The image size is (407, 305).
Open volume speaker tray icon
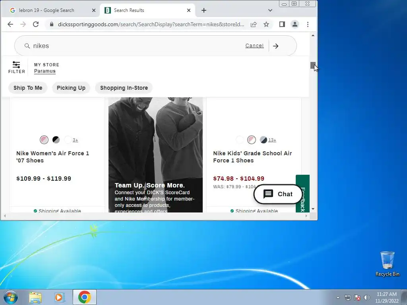pyautogui.click(x=366, y=297)
